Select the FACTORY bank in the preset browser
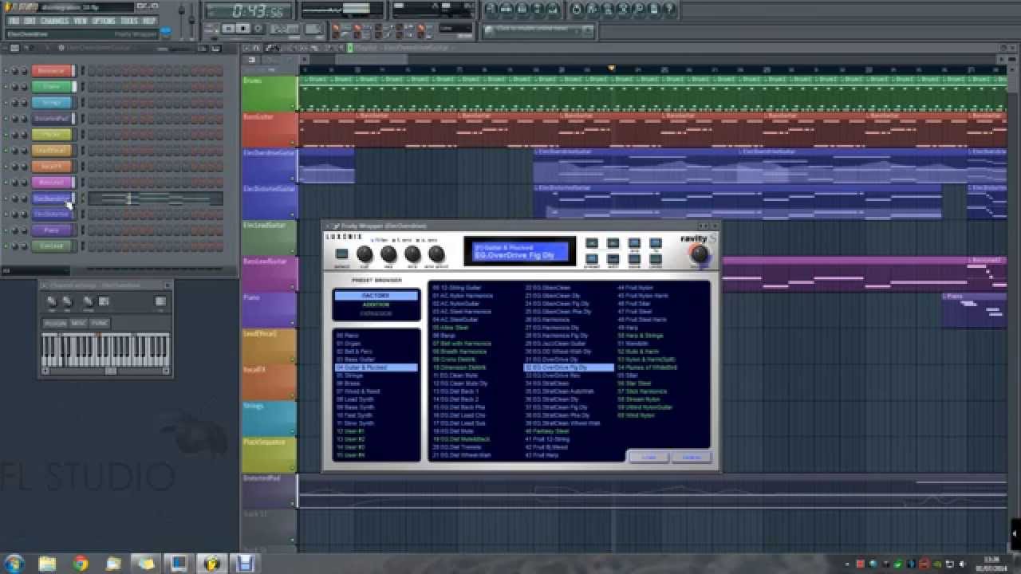This screenshot has width=1021, height=574. coord(376,296)
